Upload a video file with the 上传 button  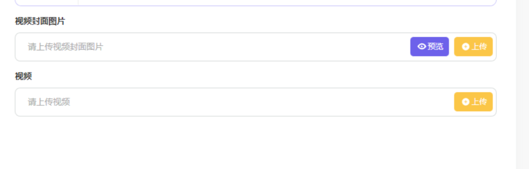(473, 102)
